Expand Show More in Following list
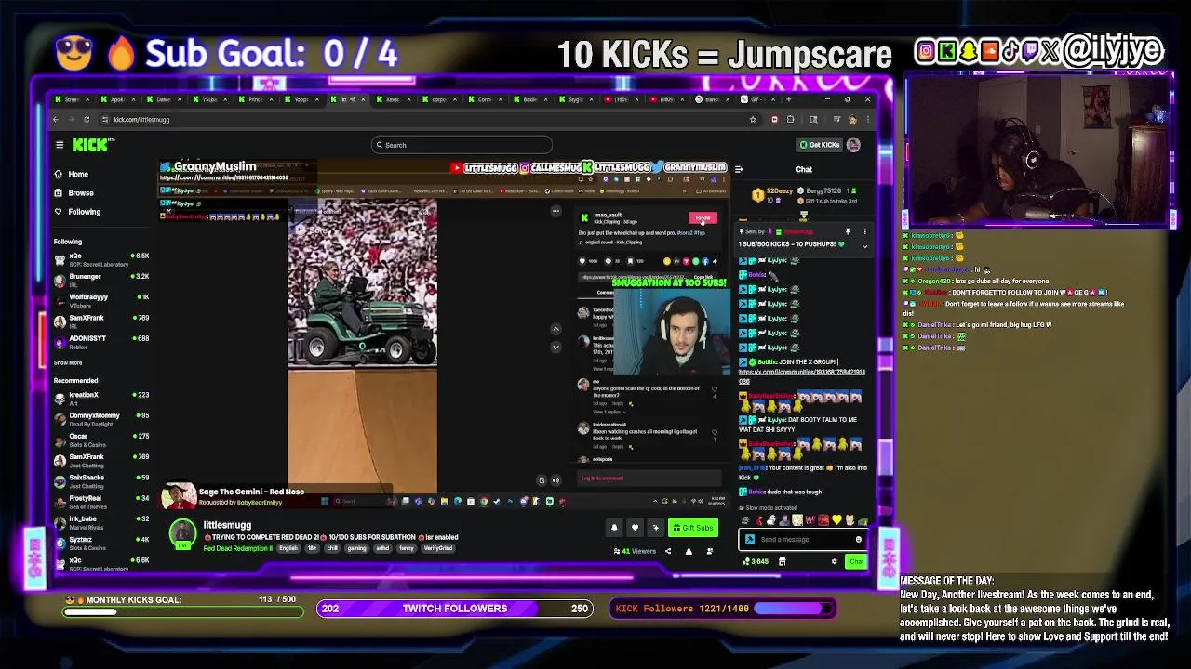 point(68,362)
